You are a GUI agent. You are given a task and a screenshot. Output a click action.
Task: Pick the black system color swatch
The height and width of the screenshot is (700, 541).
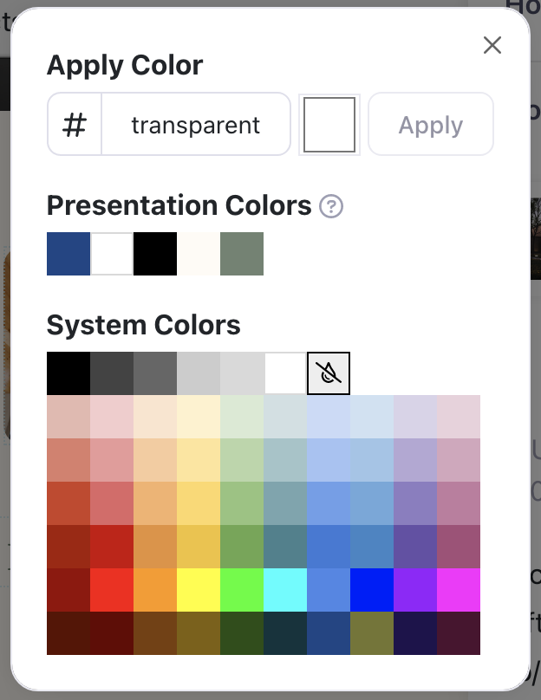tap(68, 373)
